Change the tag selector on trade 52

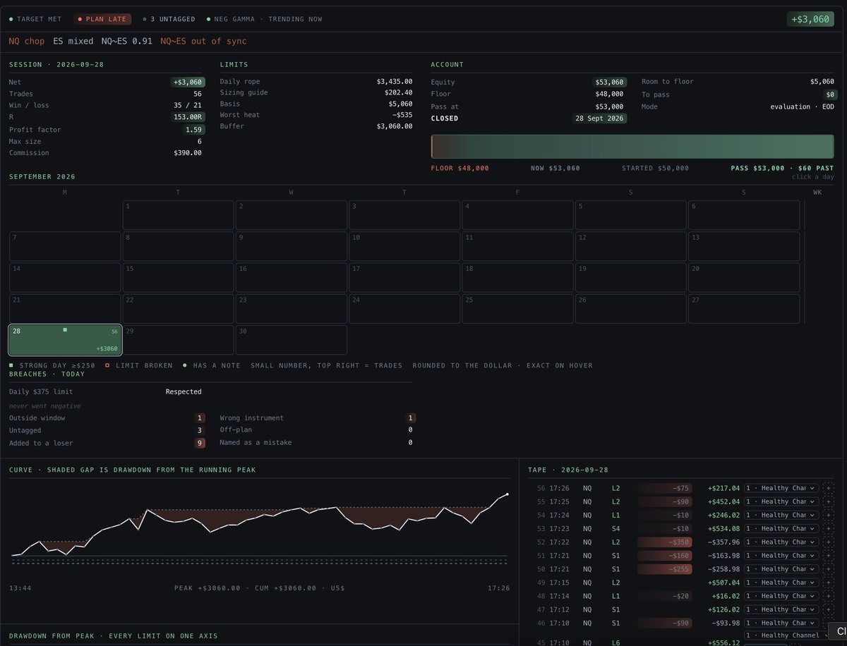click(782, 542)
